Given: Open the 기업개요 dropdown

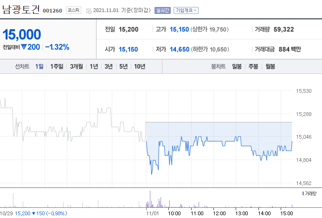Looking at the screenshot, I should (186, 10).
